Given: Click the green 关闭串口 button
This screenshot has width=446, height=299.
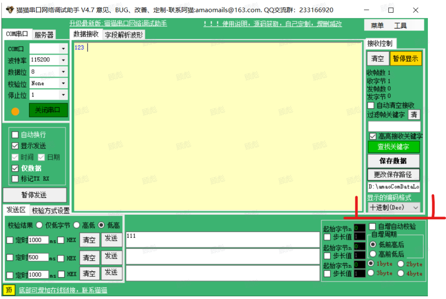Looking at the screenshot, I should (48, 111).
